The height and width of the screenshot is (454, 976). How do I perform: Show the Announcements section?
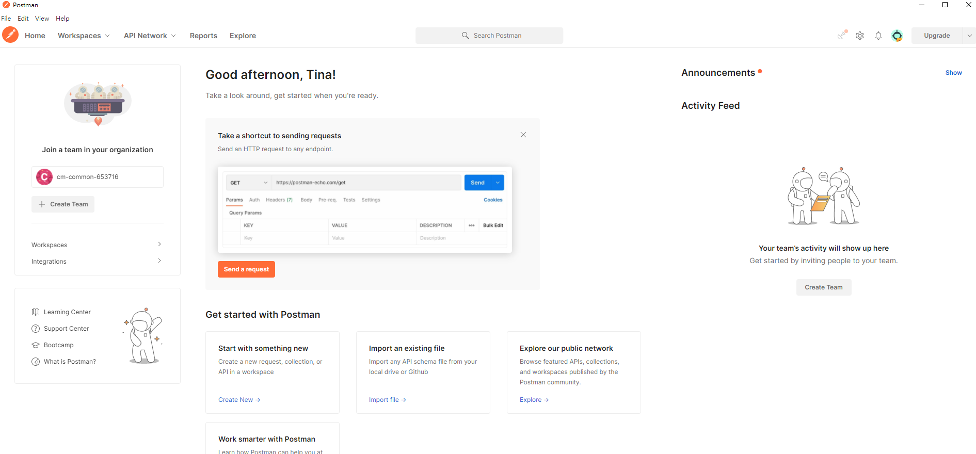click(x=953, y=73)
